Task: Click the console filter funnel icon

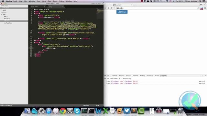Action: click(108, 79)
